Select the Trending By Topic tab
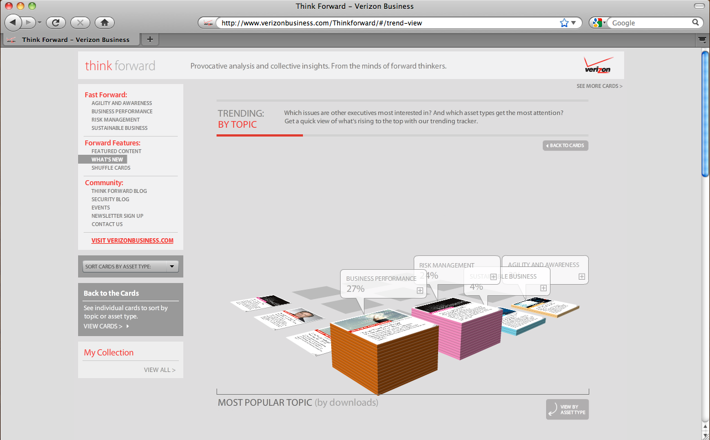This screenshot has height=440, width=710. pyautogui.click(x=241, y=119)
